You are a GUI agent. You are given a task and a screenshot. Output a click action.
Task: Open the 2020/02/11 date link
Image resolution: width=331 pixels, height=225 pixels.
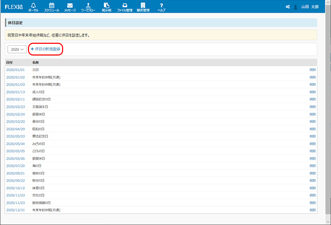click(x=15, y=99)
